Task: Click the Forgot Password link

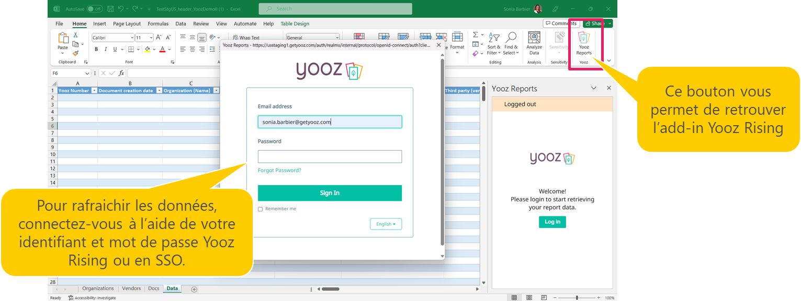Action: pyautogui.click(x=279, y=171)
